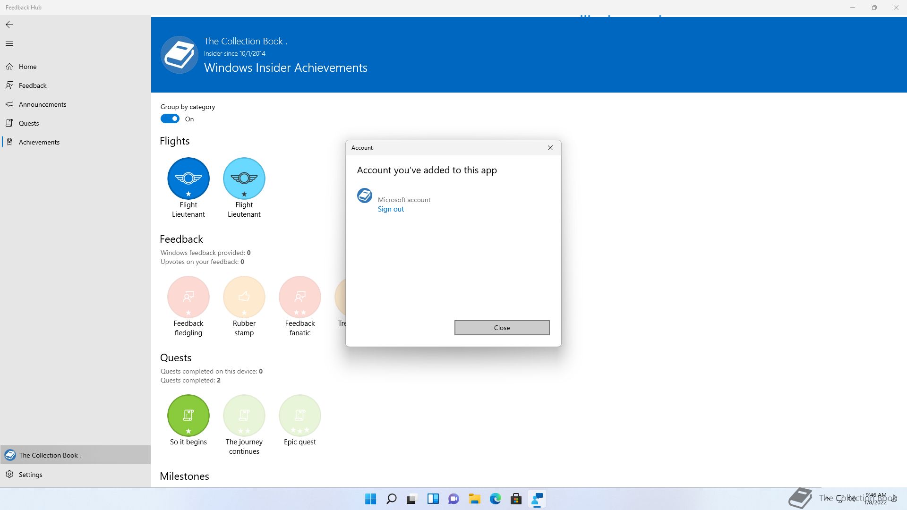This screenshot has width=907, height=510.
Task: Click the Feedback Hub window title
Action: coord(24,8)
